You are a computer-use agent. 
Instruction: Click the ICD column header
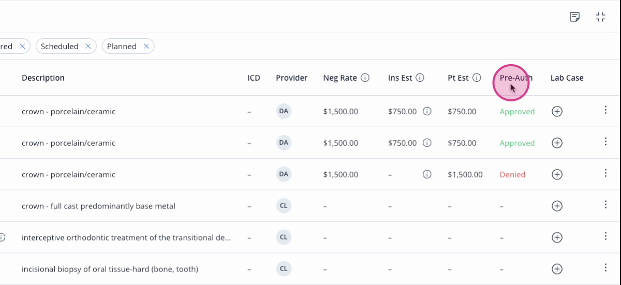pyautogui.click(x=254, y=78)
